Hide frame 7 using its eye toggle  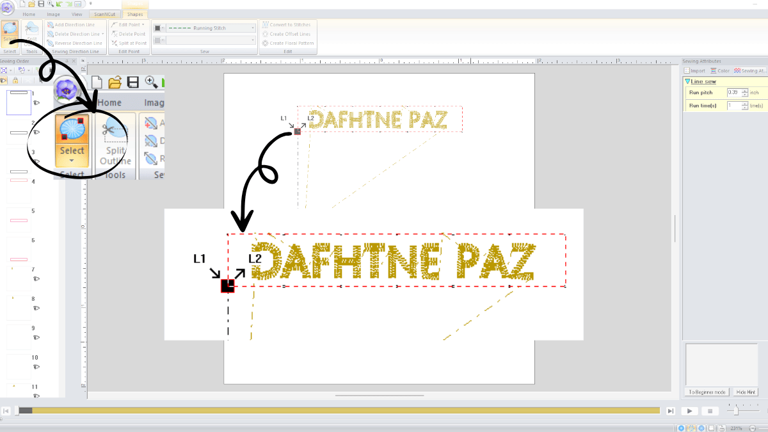point(36,277)
